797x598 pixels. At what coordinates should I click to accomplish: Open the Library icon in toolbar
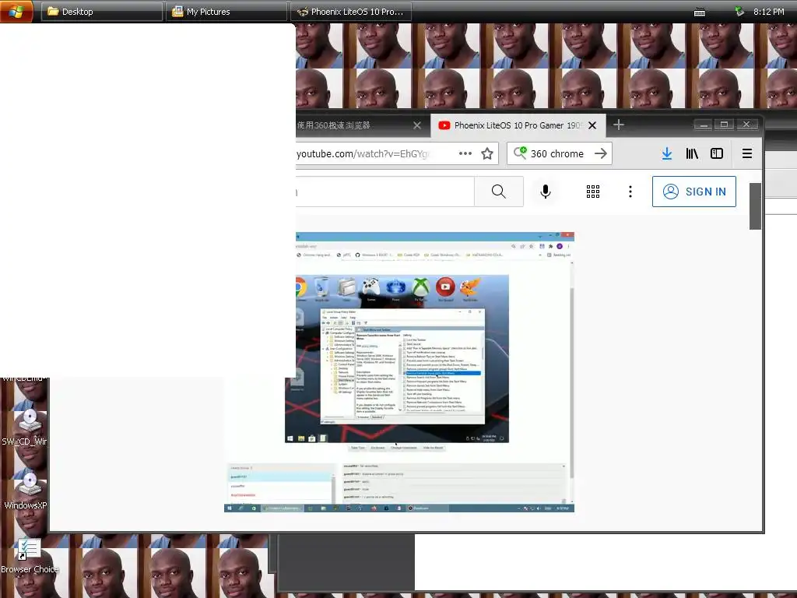click(692, 153)
